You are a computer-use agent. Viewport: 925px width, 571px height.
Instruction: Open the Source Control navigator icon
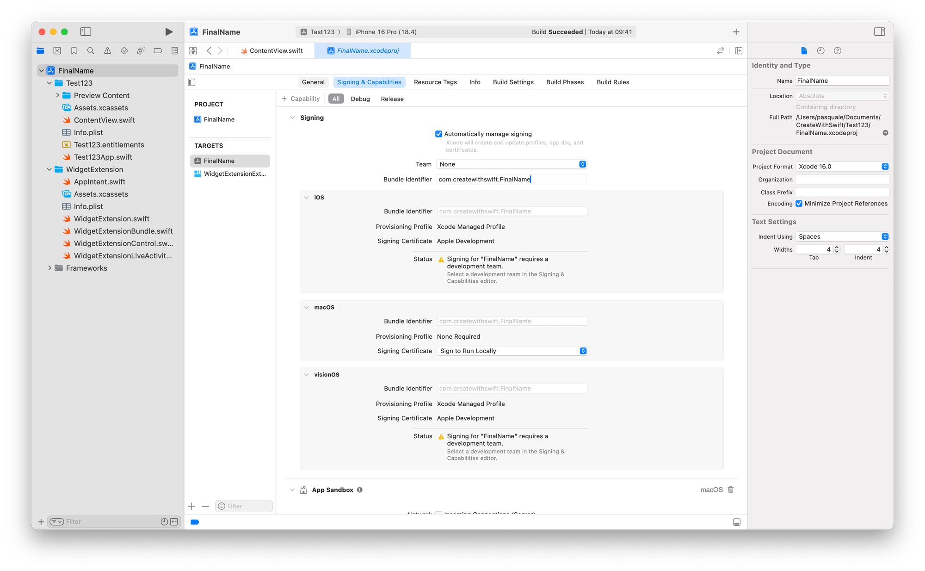click(x=57, y=51)
